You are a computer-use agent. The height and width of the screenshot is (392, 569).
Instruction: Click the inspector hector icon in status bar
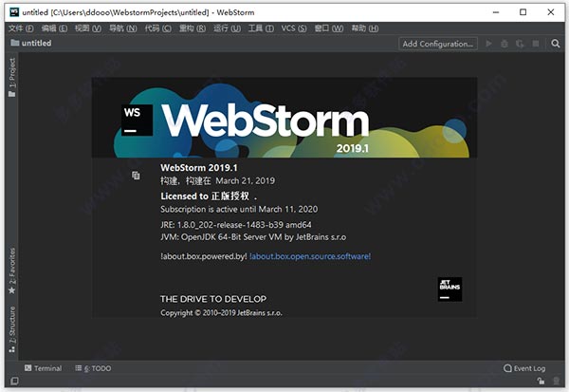click(557, 381)
